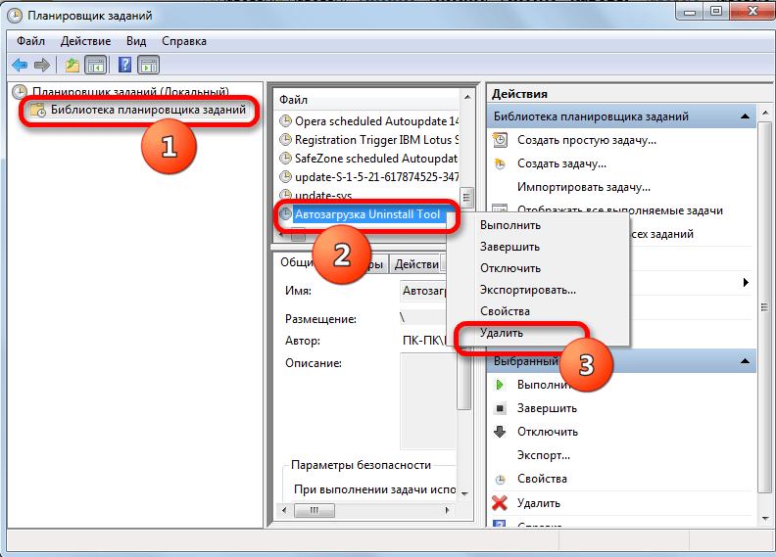Screen dimensions: 776x557
Task: Click Создать простую задачу... action
Action: (x=587, y=140)
